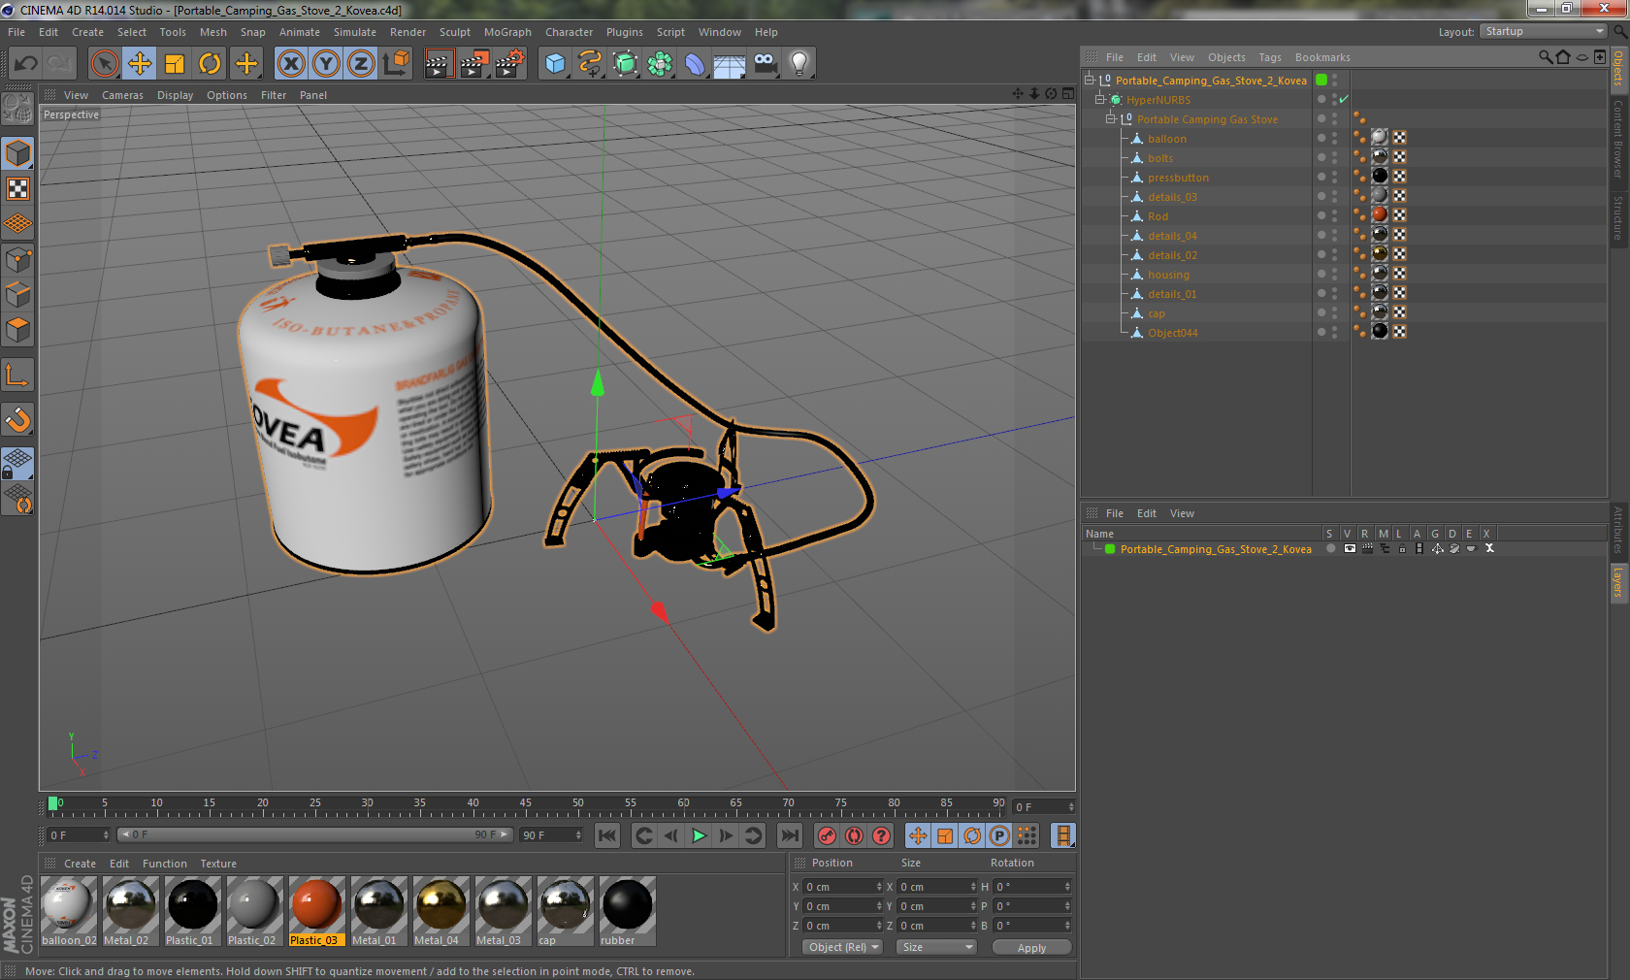Open the MoGraph menu
Image resolution: width=1630 pixels, height=980 pixels.
pos(507,32)
